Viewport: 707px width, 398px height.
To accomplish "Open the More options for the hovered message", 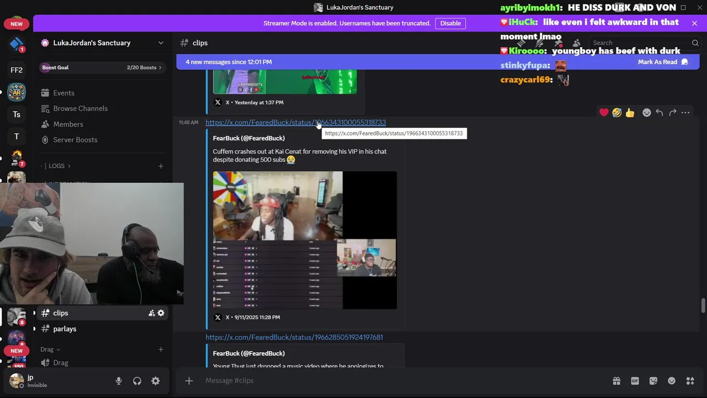I will tap(685, 113).
